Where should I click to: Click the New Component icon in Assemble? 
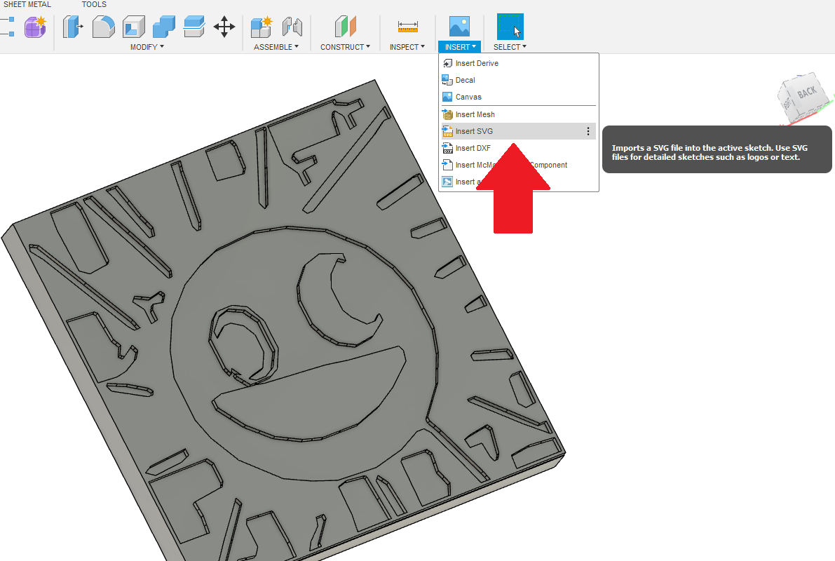pos(260,27)
